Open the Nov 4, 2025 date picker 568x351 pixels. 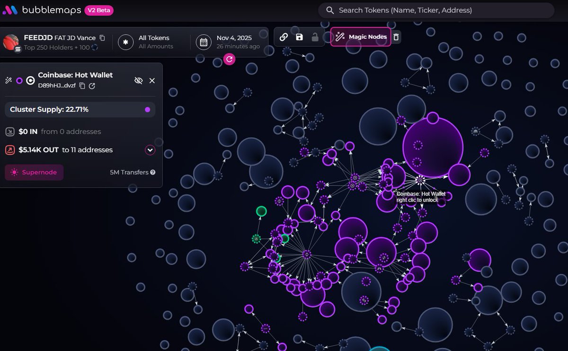[229, 42]
